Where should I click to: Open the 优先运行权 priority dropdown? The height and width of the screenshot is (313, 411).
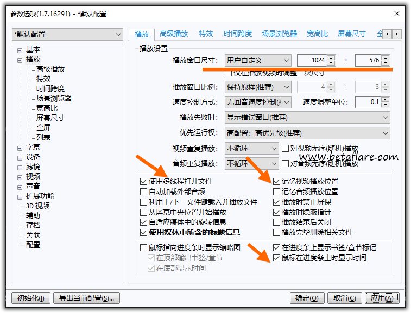click(x=307, y=133)
